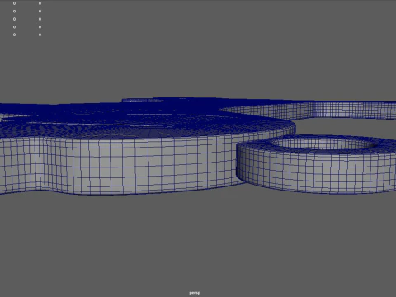The height and width of the screenshot is (297, 396).
Task: Click inside the ring mesh's hole
Action: [323, 144]
